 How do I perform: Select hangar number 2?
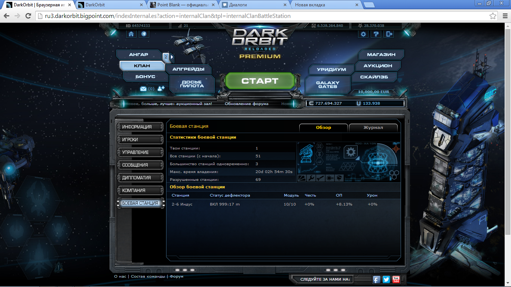click(x=166, y=57)
